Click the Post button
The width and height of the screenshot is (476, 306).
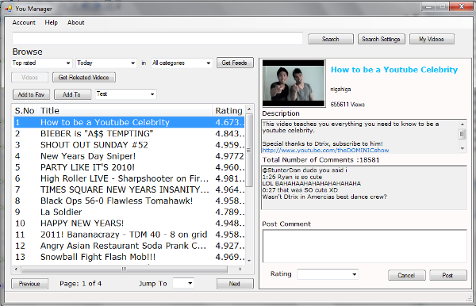point(447,275)
